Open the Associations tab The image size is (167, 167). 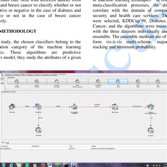[46, 75]
